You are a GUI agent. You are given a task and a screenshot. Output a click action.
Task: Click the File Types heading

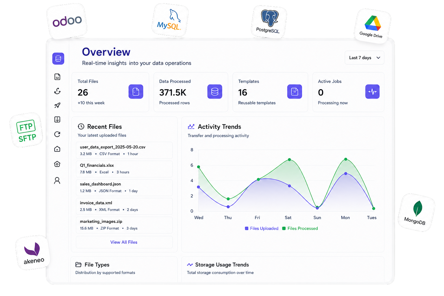point(97,265)
